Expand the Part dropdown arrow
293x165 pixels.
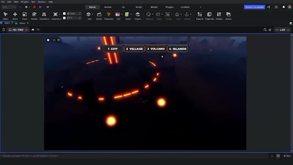93,14
